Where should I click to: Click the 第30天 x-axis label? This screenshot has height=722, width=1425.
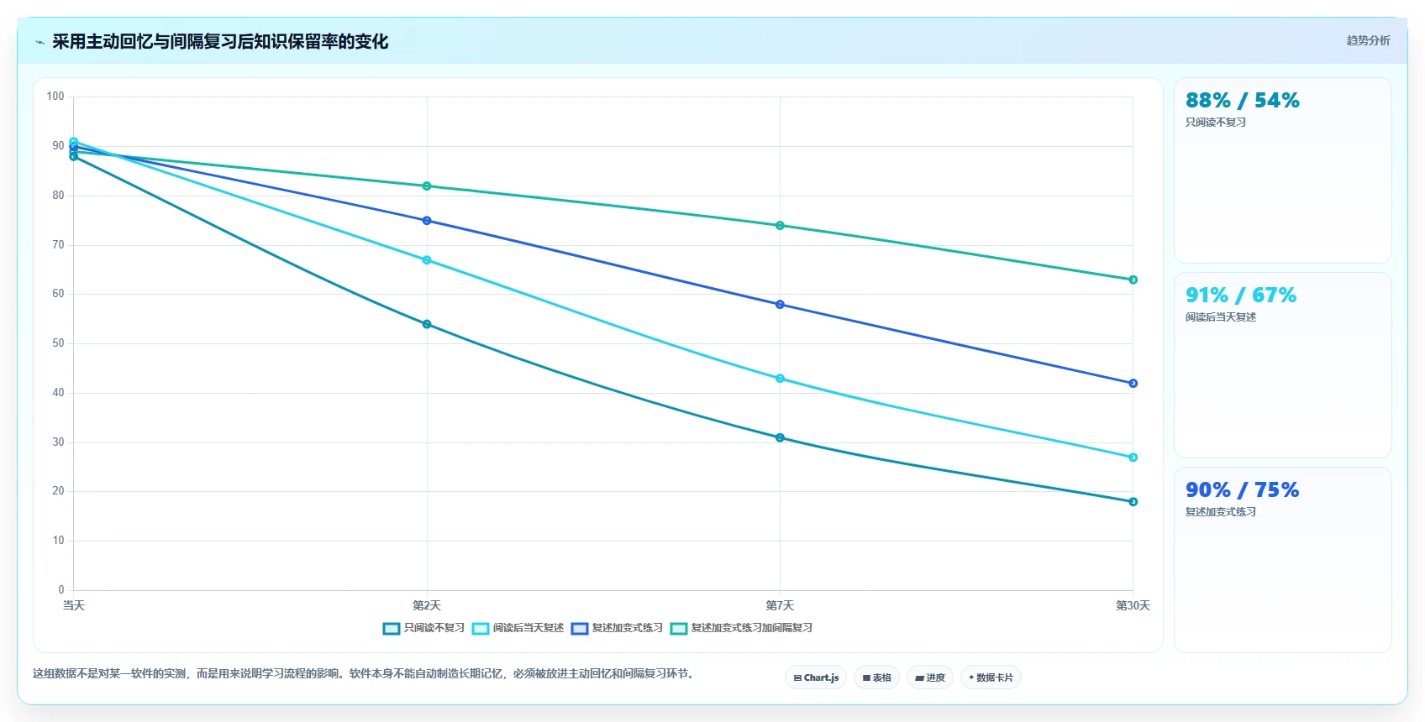click(1133, 605)
